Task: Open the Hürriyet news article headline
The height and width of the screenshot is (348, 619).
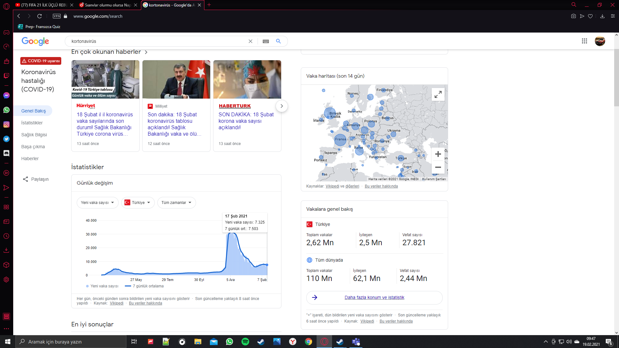Action: coord(105,124)
